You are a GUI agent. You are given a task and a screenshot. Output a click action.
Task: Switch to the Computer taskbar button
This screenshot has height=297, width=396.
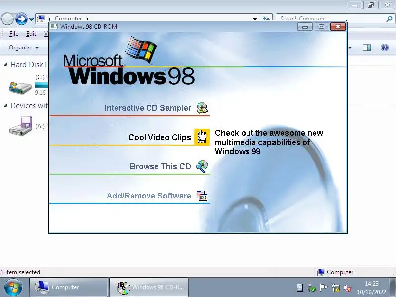coord(69,287)
